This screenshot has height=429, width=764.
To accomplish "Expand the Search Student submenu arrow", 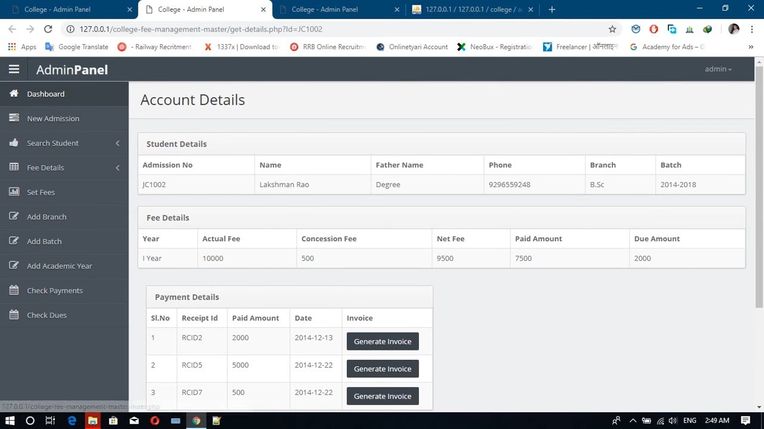I will [118, 143].
